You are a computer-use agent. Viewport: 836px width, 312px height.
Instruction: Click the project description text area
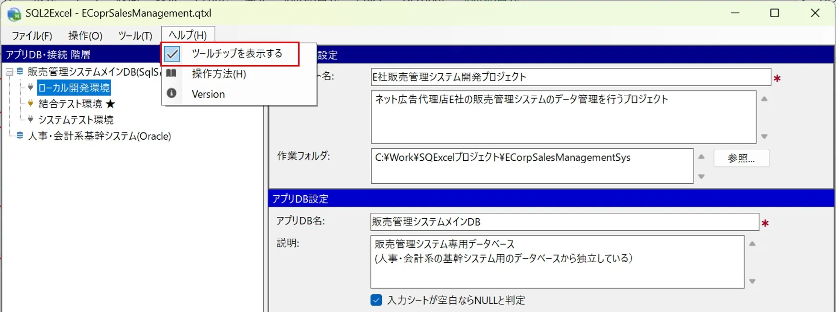[x=564, y=117]
